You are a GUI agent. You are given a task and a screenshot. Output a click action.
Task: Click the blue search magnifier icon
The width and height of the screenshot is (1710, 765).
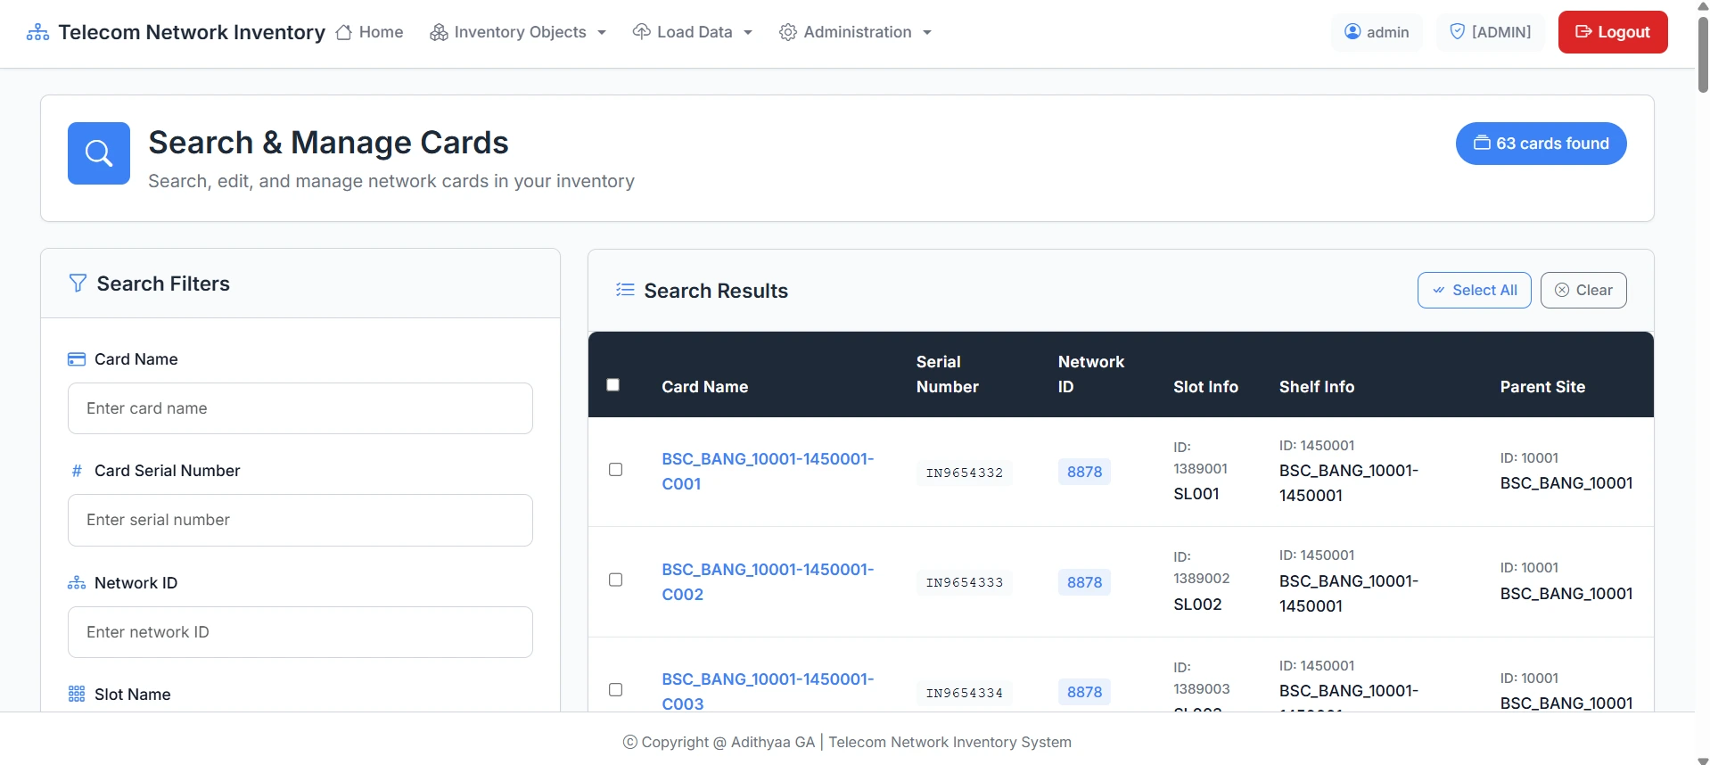click(99, 153)
